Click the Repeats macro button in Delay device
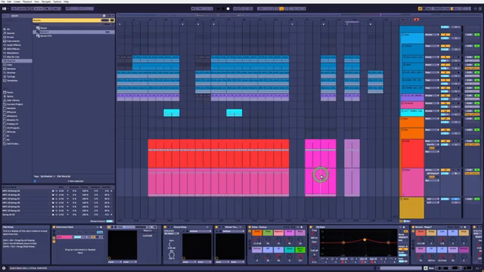 (278, 232)
